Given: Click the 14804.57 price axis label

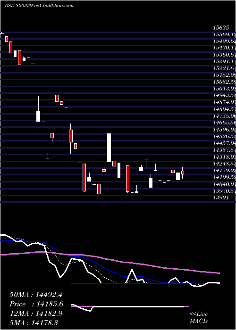Looking at the screenshot, I should (224, 109).
